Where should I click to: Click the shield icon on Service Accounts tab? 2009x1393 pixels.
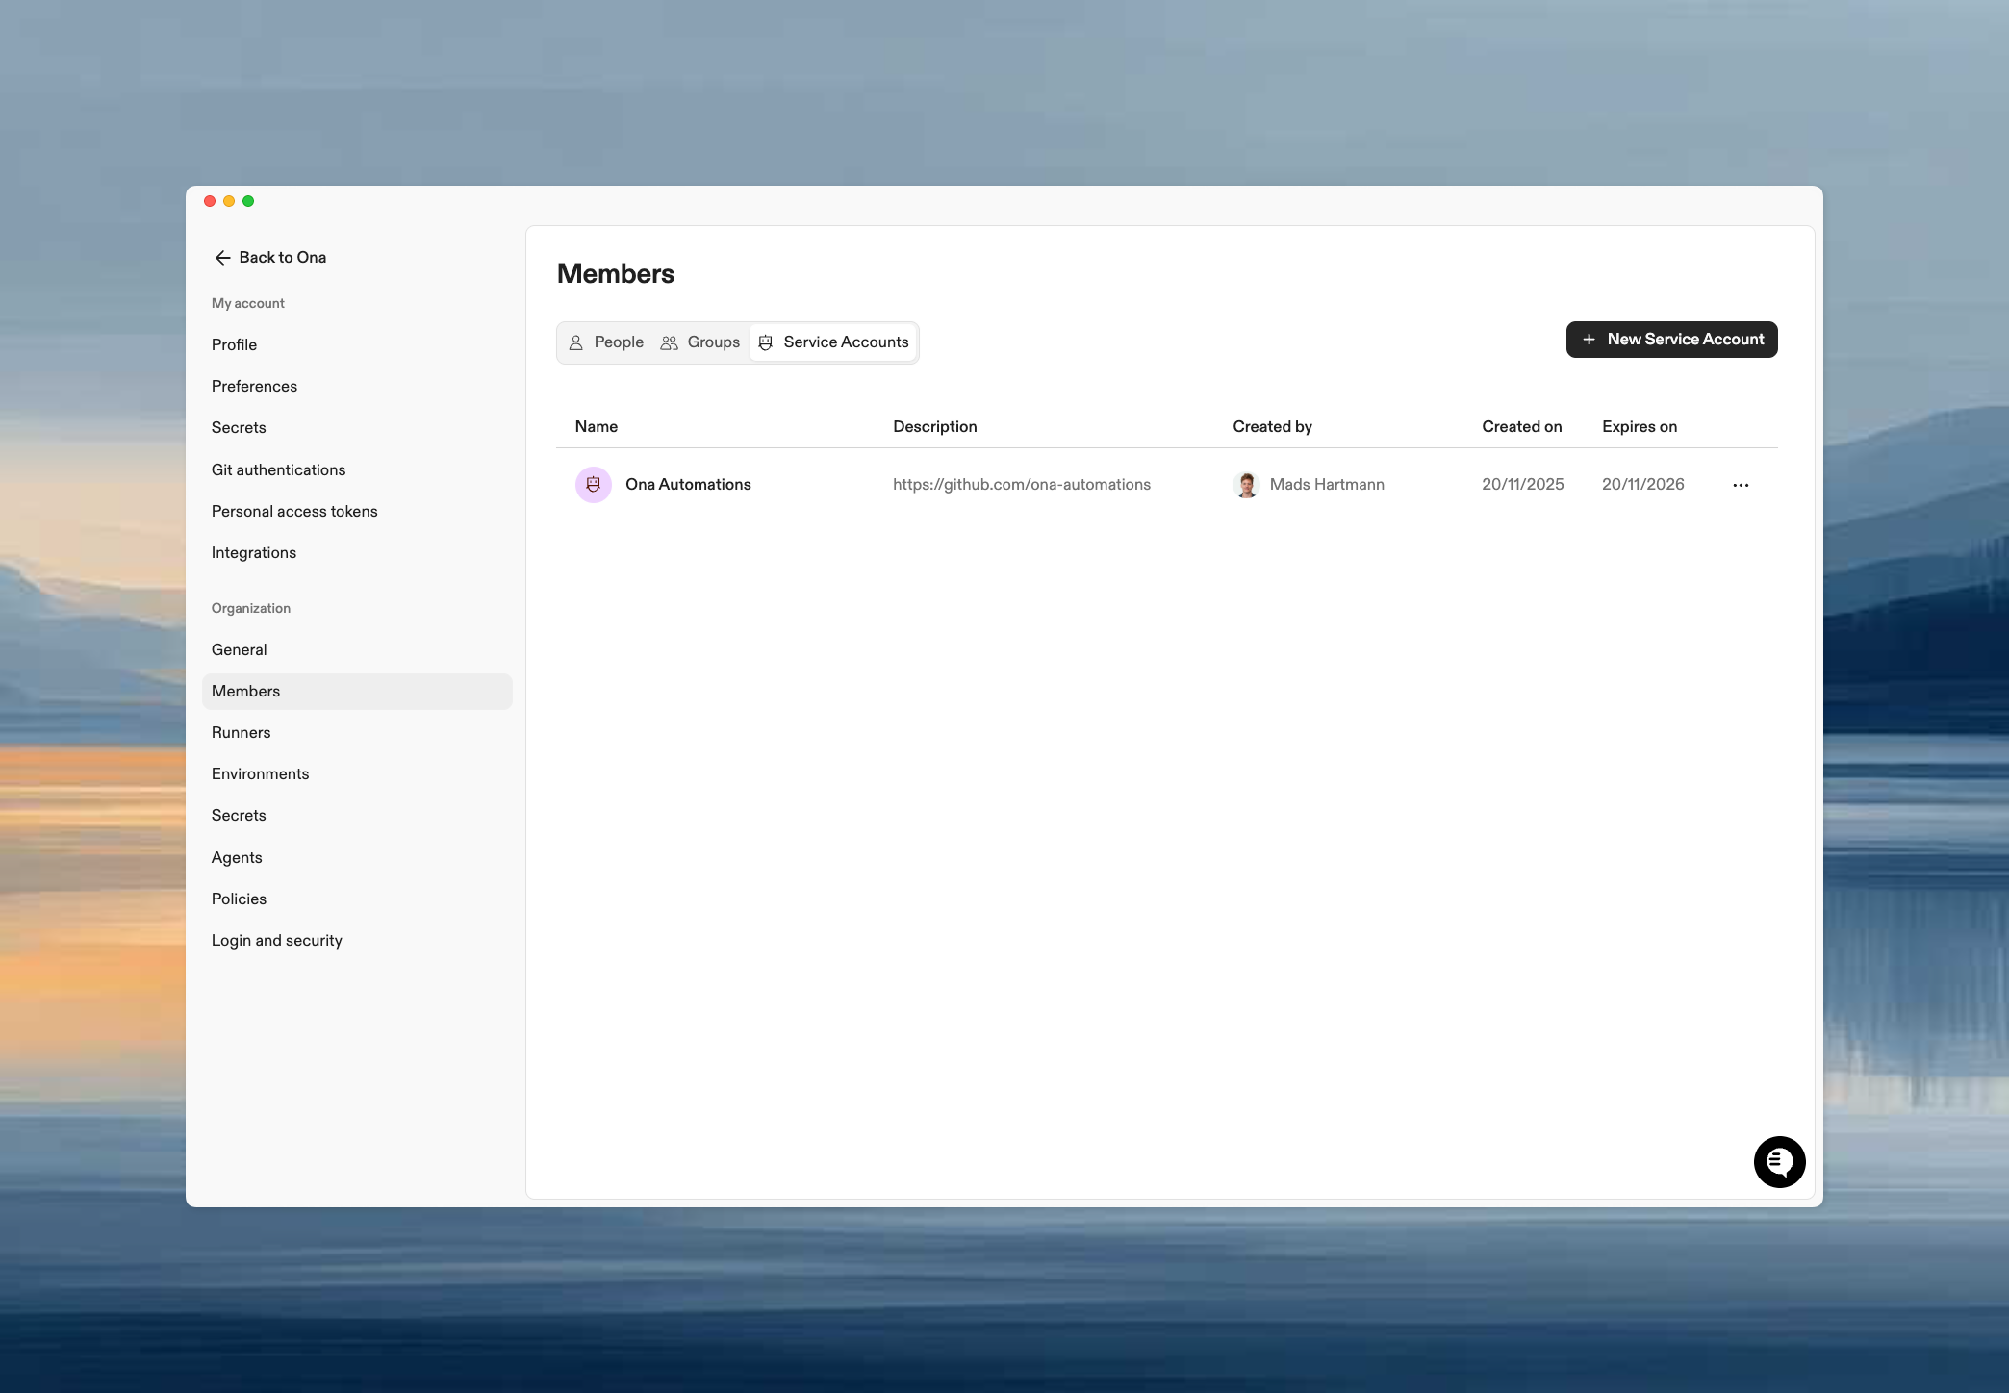coord(765,342)
